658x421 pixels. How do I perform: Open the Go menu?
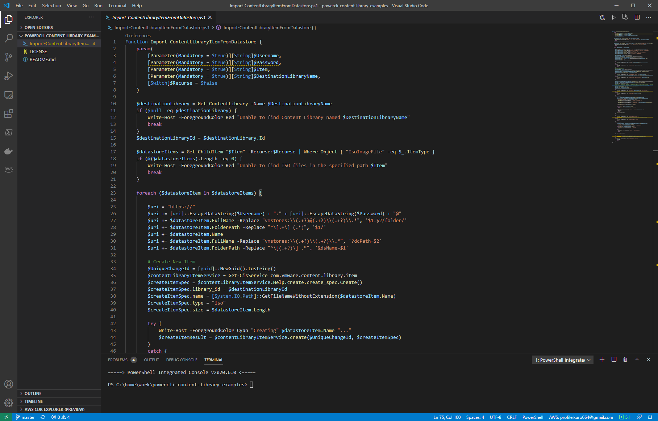(x=86, y=5)
